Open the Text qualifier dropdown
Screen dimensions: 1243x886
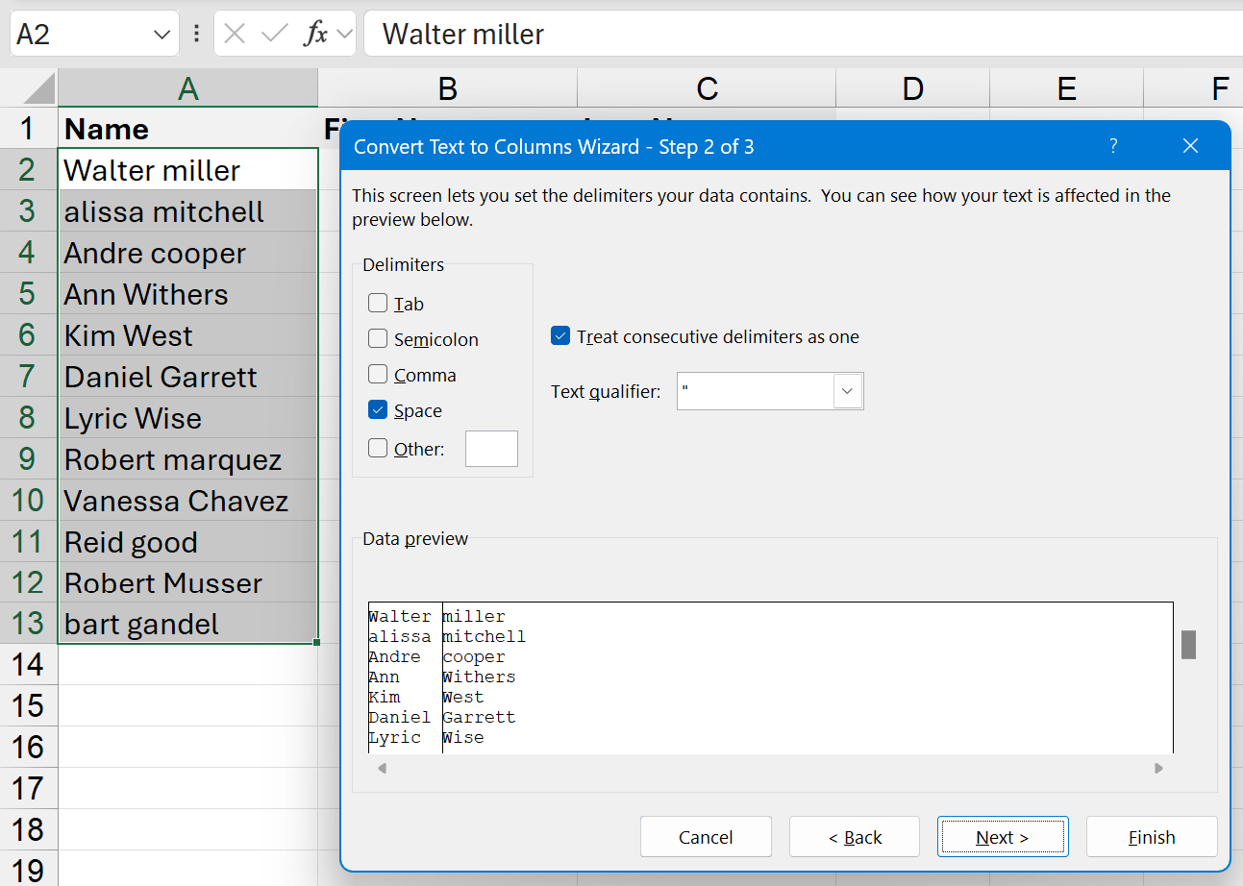tap(847, 390)
